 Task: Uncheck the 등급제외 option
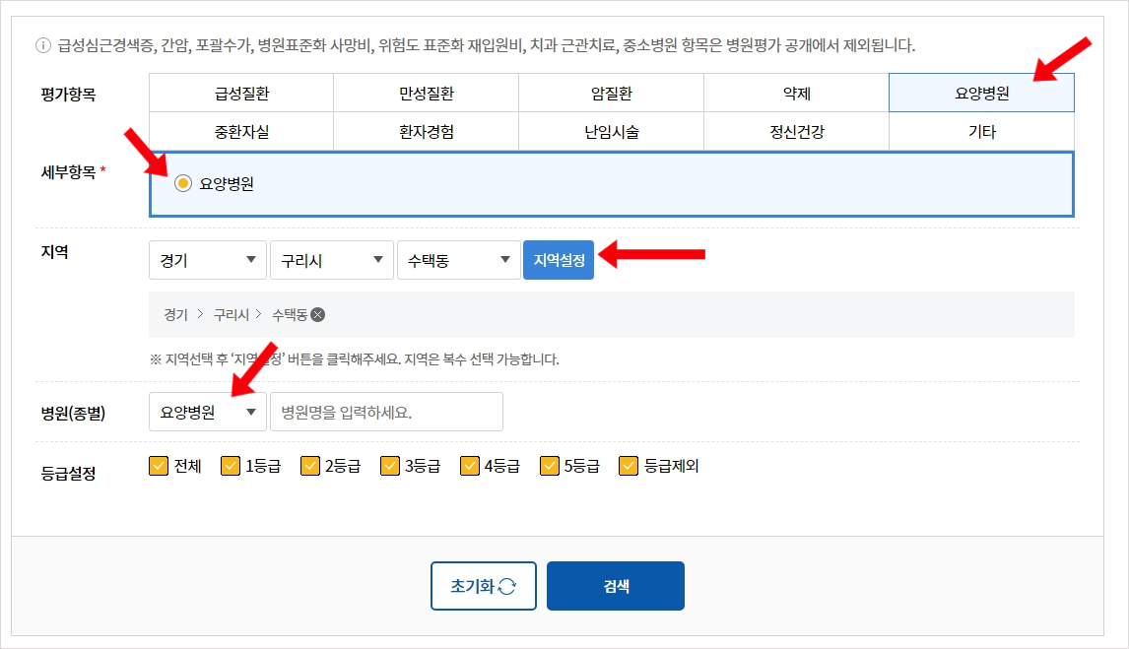coord(628,466)
